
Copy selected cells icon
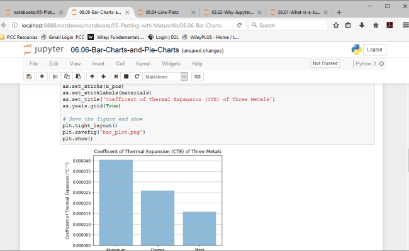67,77
